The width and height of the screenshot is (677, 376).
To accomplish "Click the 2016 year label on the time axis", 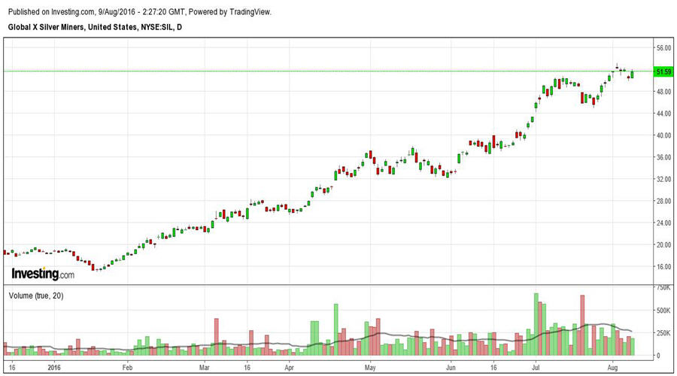I will coord(53,368).
